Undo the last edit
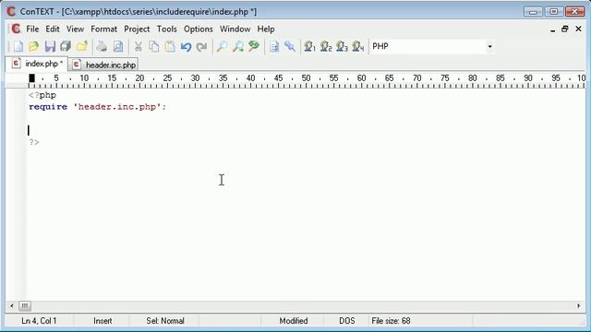Image resolution: width=591 pixels, height=332 pixels. point(186,47)
